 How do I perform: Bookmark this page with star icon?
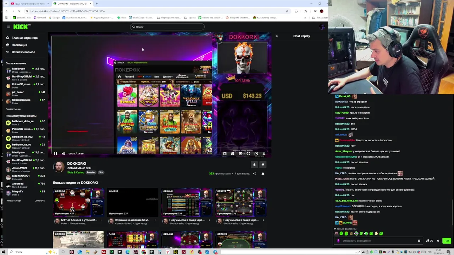pos(287,11)
